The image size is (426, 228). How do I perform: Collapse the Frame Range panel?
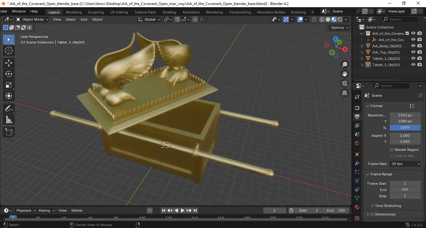tap(368, 174)
